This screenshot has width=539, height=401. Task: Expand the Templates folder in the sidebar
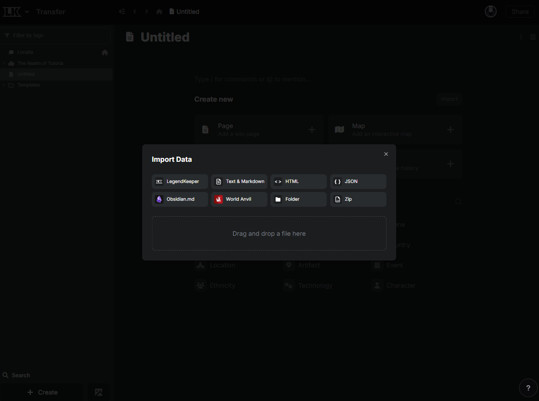(4, 85)
